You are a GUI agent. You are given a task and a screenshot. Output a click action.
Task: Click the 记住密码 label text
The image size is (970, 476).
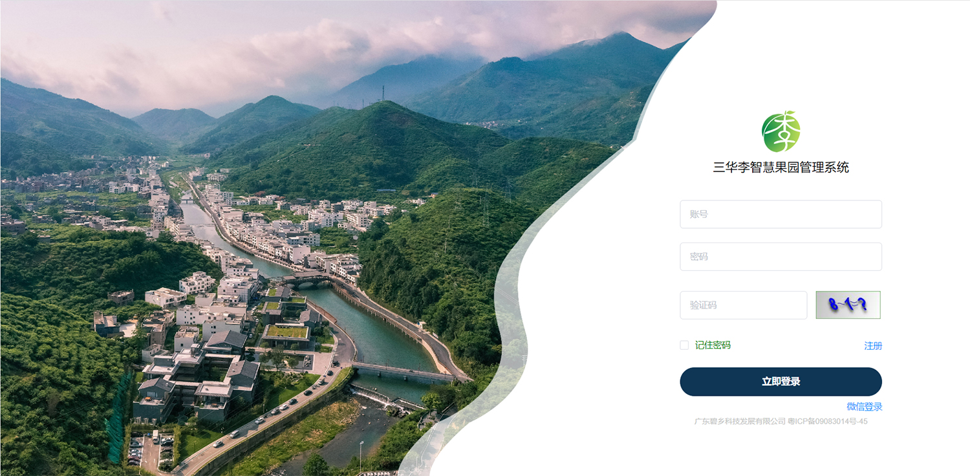pyautogui.click(x=713, y=345)
